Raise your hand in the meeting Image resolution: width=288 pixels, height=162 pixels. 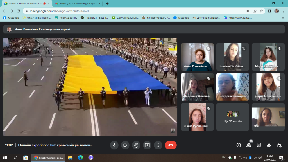point(136,145)
